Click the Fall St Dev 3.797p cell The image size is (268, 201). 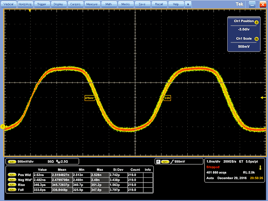[118, 190]
